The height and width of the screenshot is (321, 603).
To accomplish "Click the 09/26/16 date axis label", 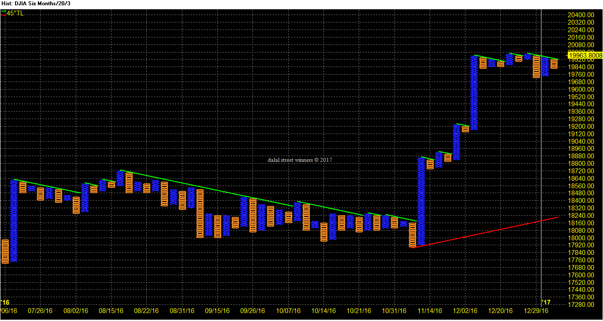I will [253, 310].
